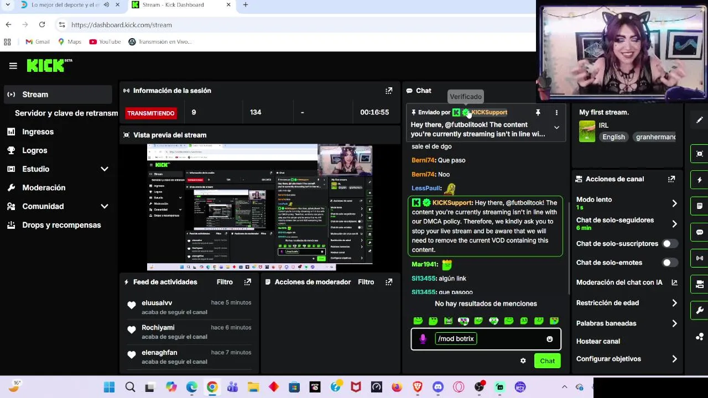Expand the Comunidad sidebar section

pos(105,206)
